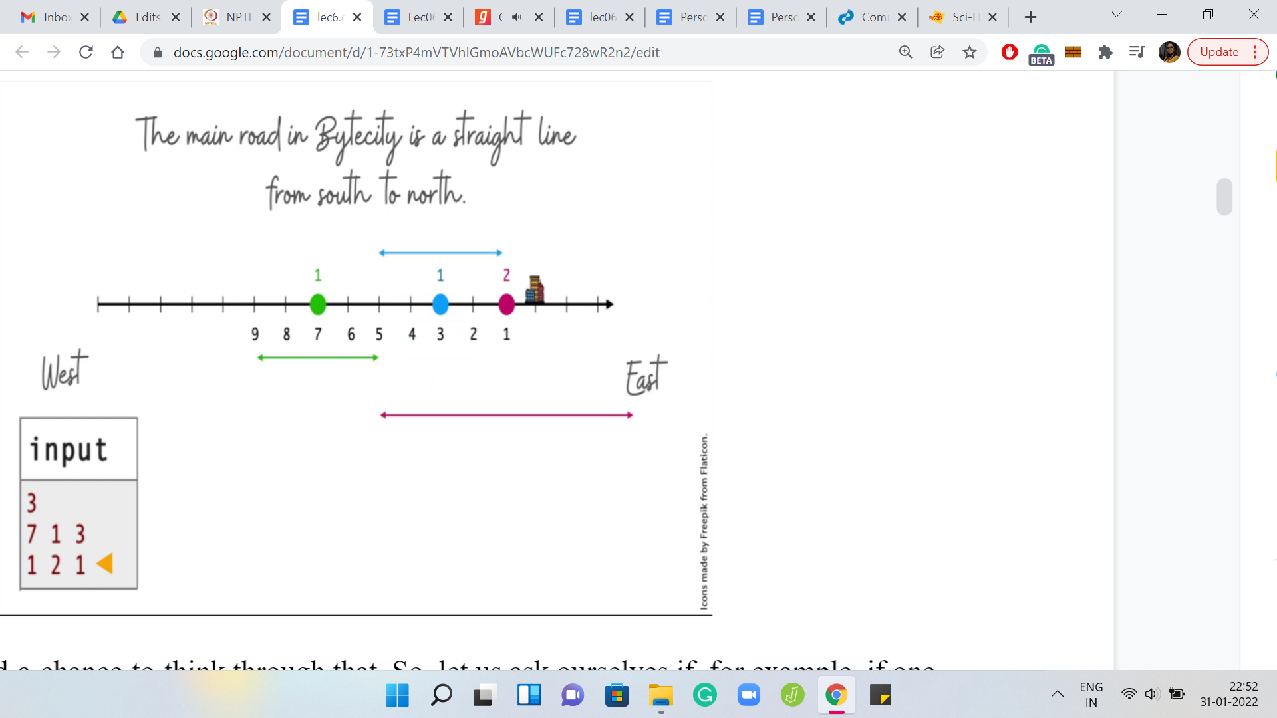Open the Chrome three-dot menu

[x=1255, y=52]
